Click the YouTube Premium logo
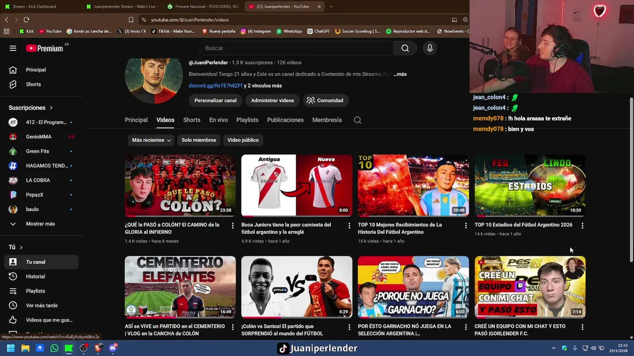This screenshot has width=634, height=356. point(45,48)
